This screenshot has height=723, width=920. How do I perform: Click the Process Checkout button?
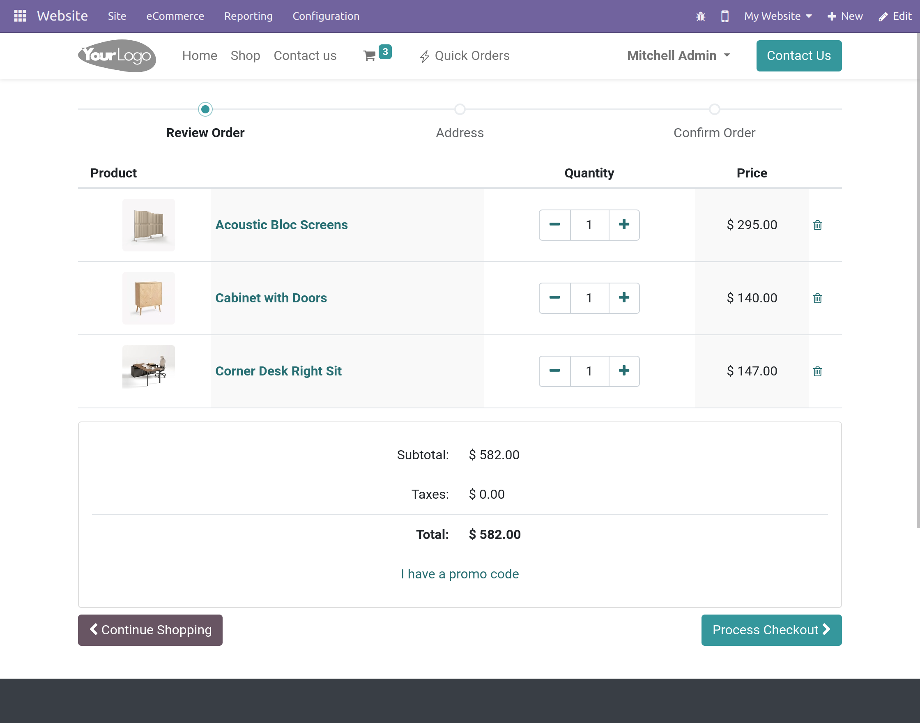pyautogui.click(x=770, y=630)
